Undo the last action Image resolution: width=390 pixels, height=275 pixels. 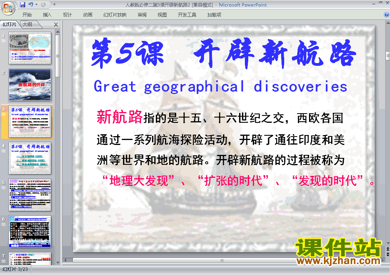31,5
